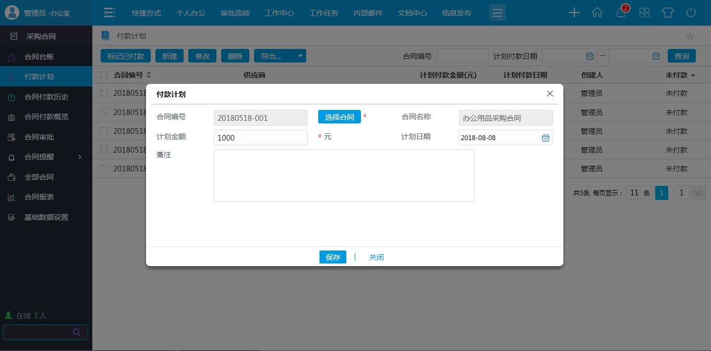Click the theme shirt icon

click(x=667, y=12)
